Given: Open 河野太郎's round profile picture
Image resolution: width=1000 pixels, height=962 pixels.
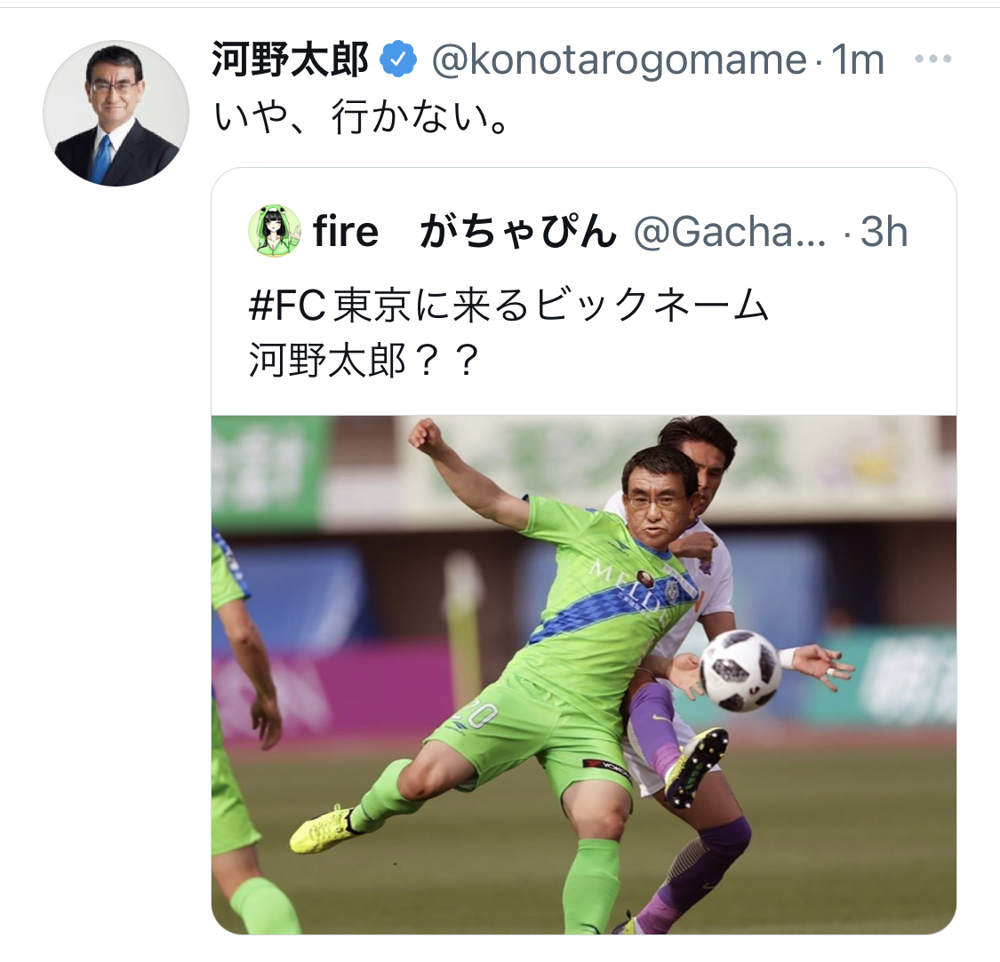Looking at the screenshot, I should pyautogui.click(x=116, y=113).
